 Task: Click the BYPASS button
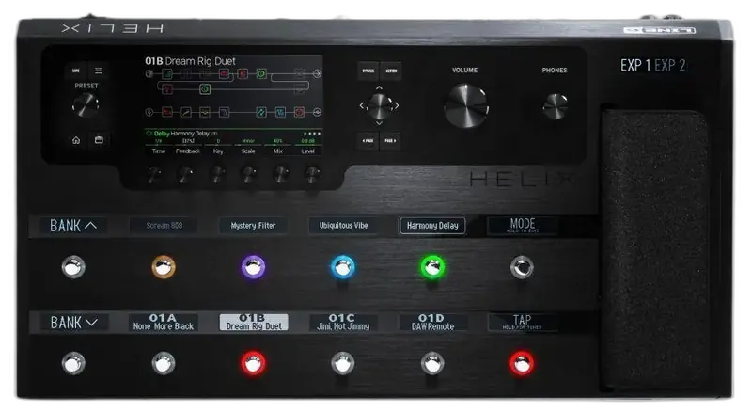click(368, 71)
